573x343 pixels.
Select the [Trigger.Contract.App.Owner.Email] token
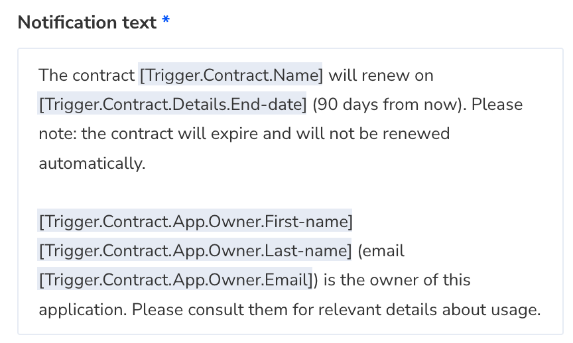coord(175,280)
